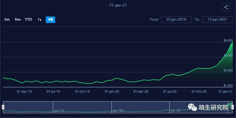
Task: Click the Jul '19 navigator label
Action: tap(59, 111)
